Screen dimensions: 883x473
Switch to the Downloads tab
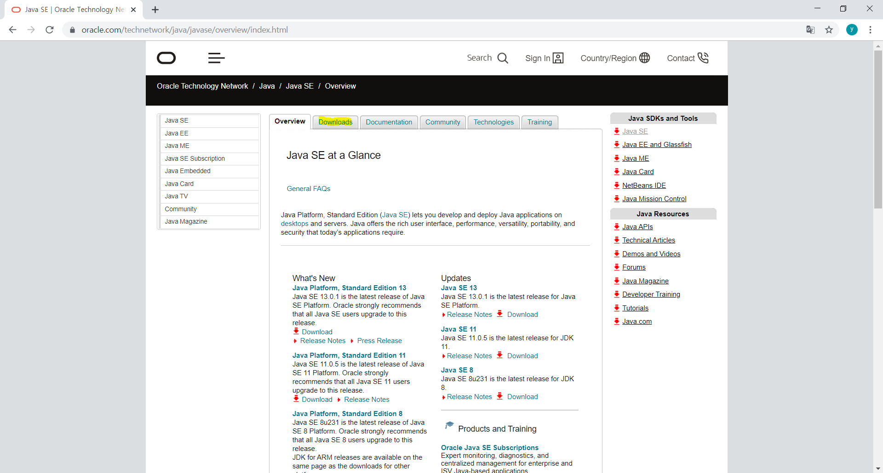335,122
